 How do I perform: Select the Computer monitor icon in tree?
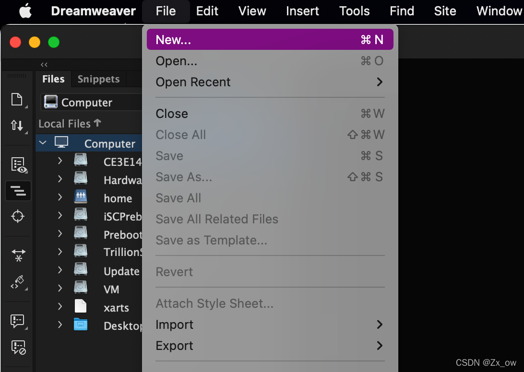[x=61, y=142]
